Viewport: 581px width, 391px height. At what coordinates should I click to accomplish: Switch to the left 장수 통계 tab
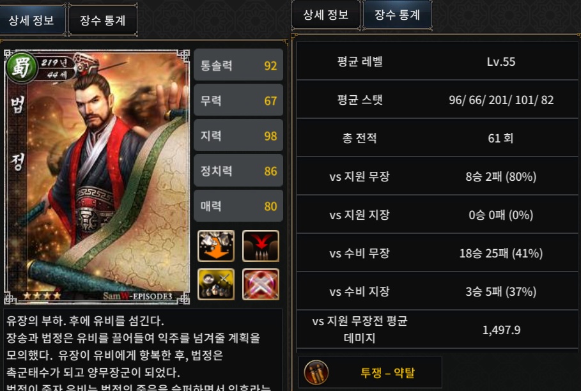[x=103, y=20]
